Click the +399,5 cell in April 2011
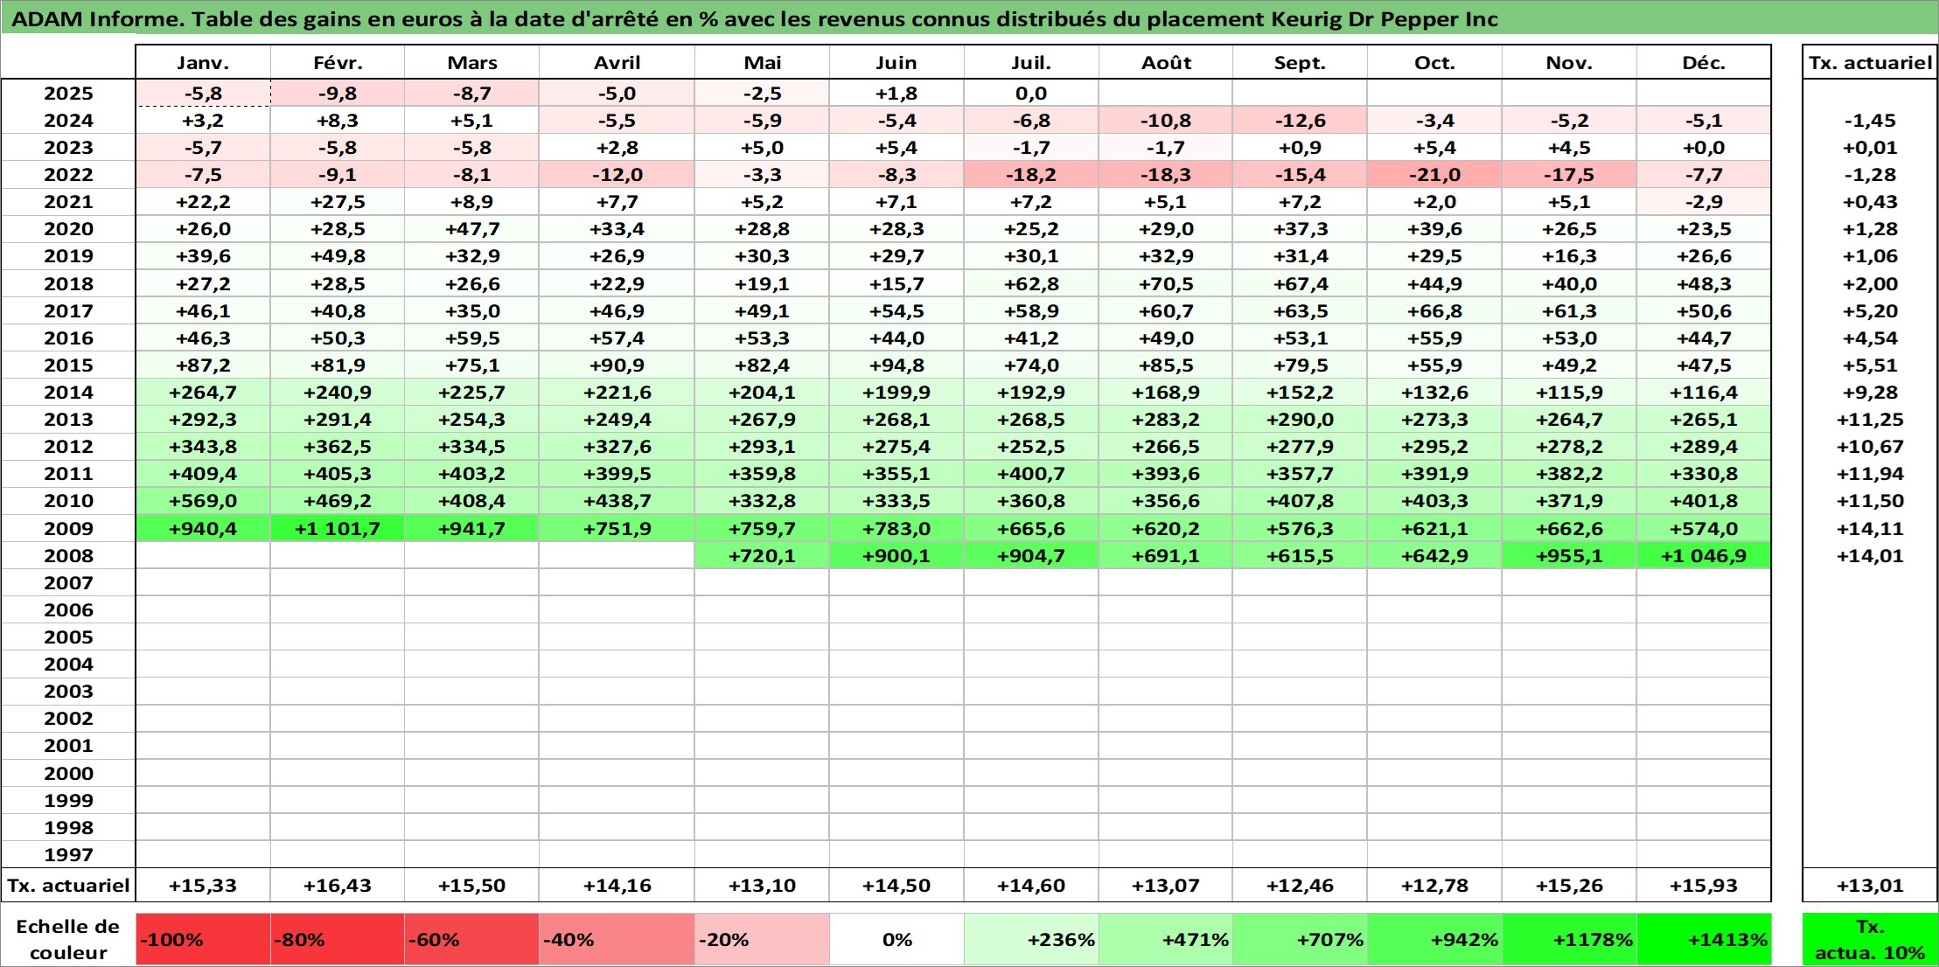Screen dimensions: 1939x967 coord(617,474)
